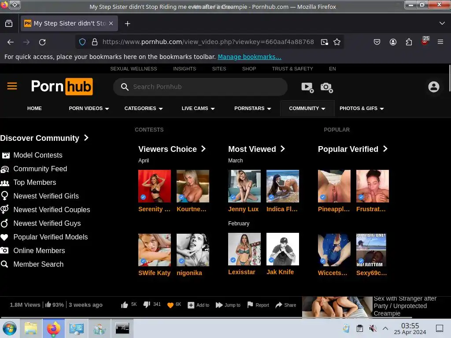The width and height of the screenshot is (451, 338).
Task: Open the extensions puzzle icon
Action: click(409, 42)
